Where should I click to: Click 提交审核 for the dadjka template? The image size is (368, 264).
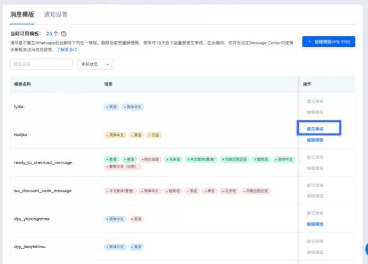pos(315,129)
